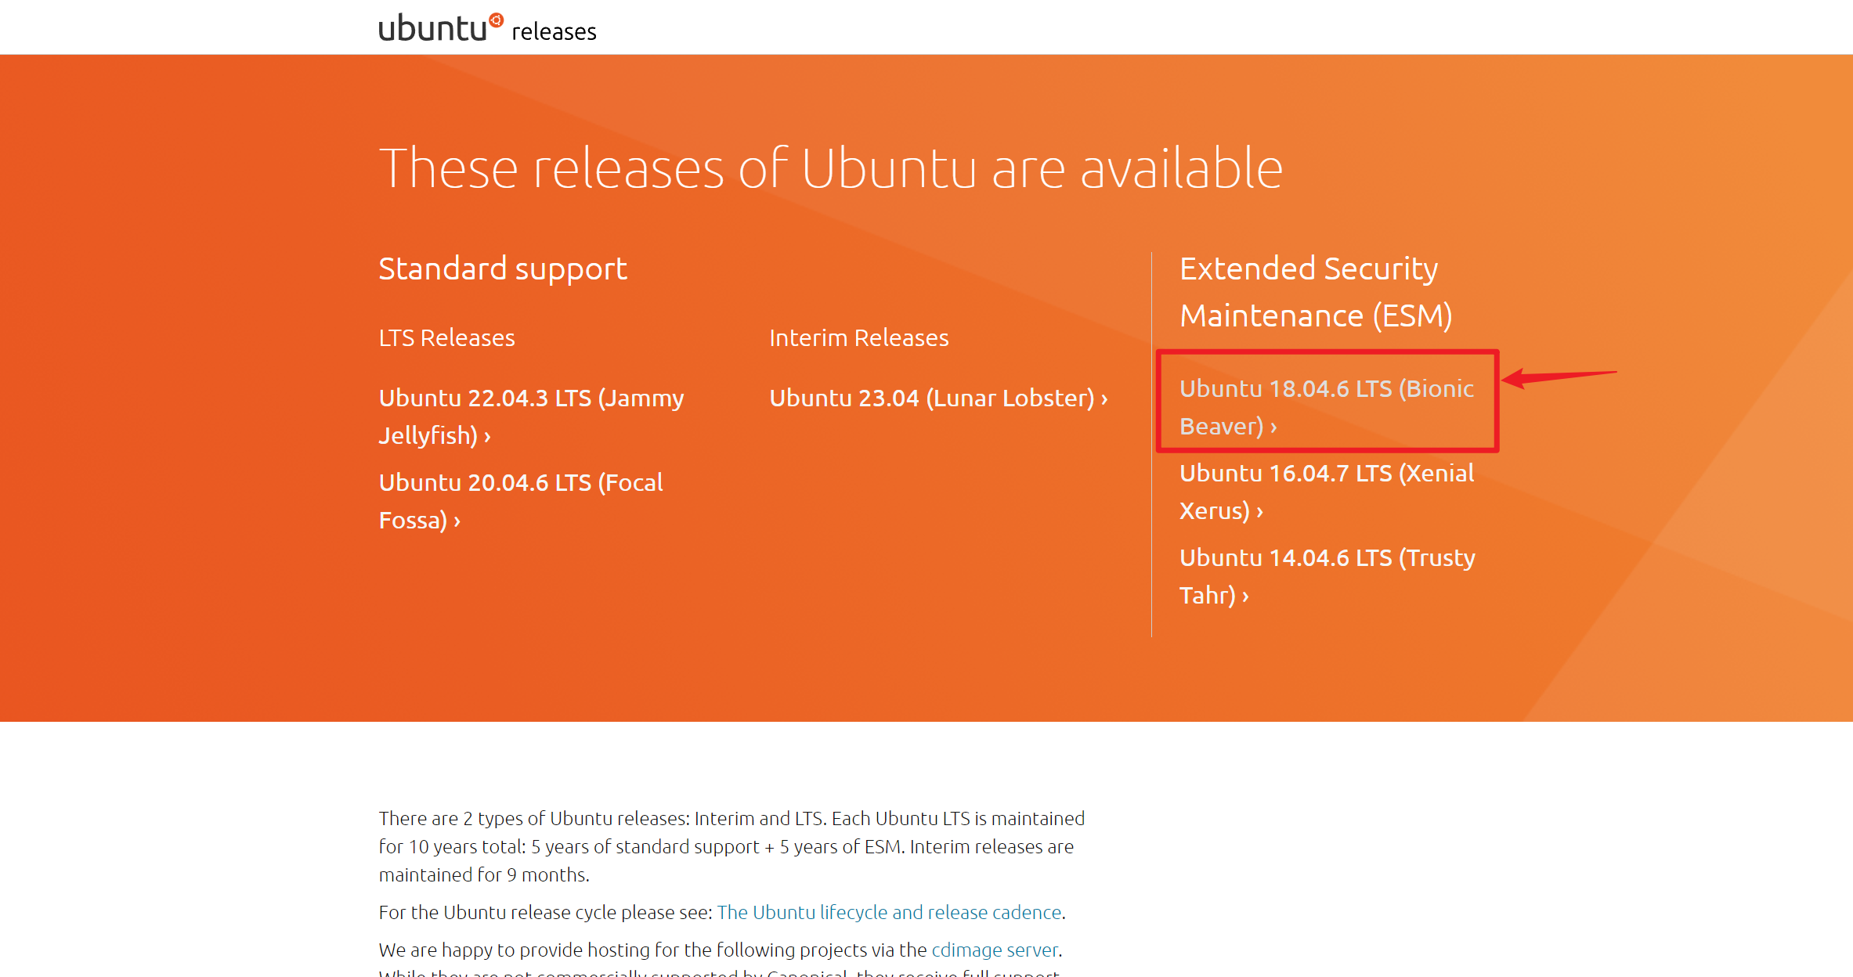
Task: Click the Interim Releases heading
Action: click(859, 337)
